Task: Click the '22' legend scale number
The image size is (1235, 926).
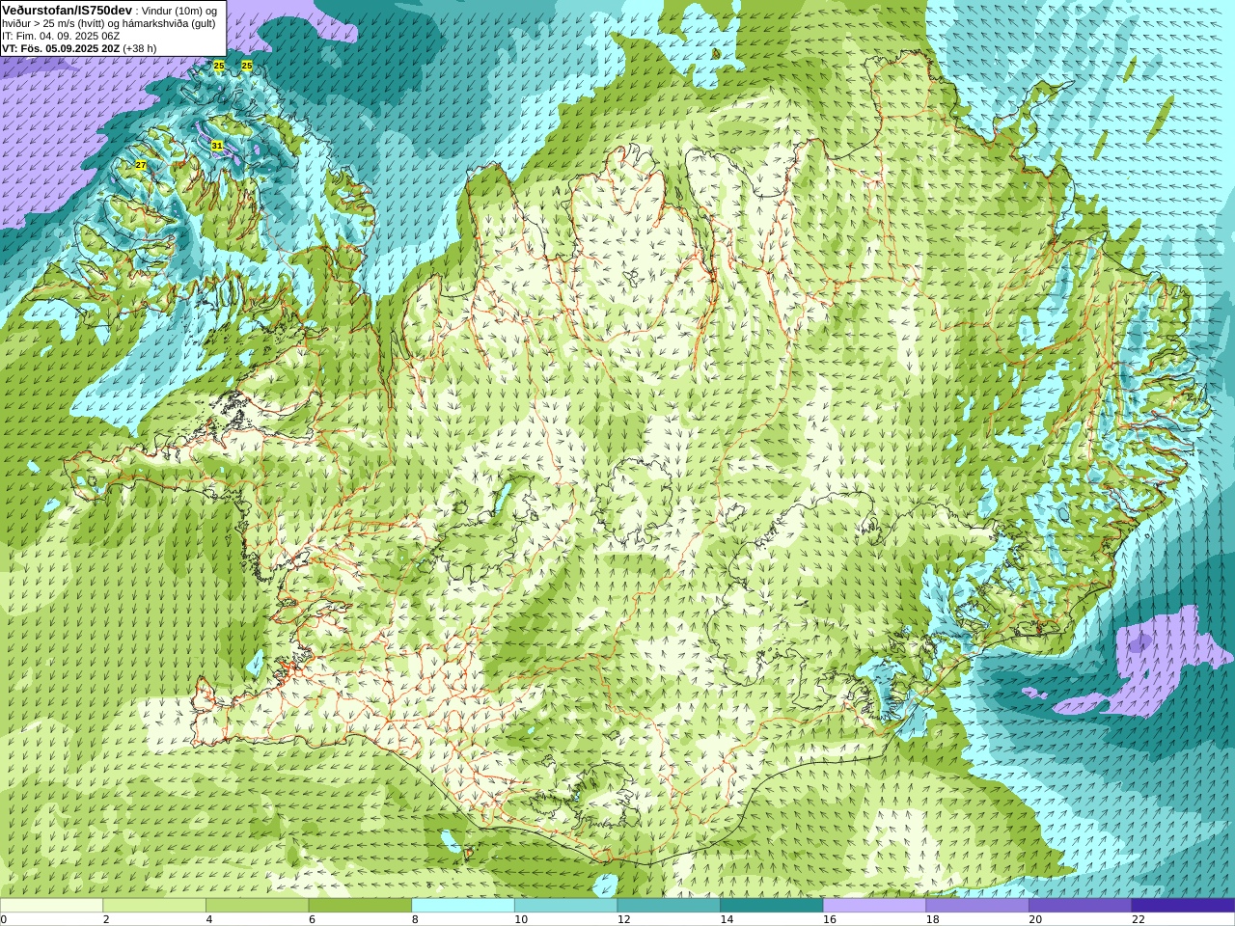Action: pyautogui.click(x=1139, y=919)
